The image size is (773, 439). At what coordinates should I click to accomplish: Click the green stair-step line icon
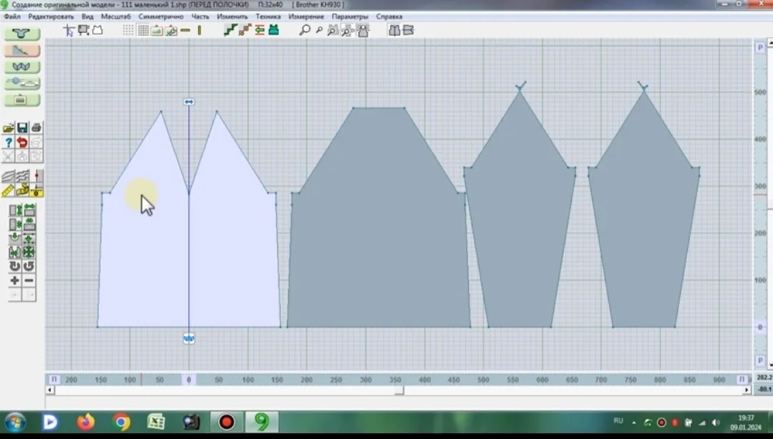click(x=230, y=31)
